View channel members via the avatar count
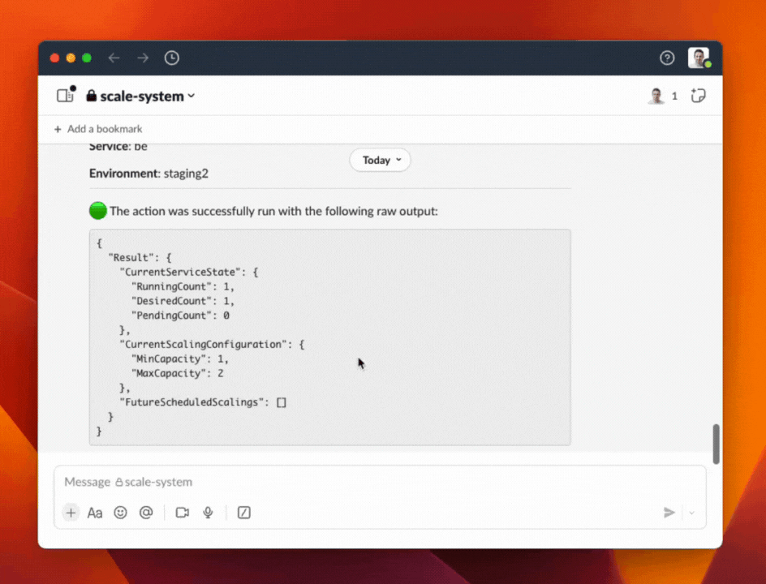This screenshot has width=766, height=584. tap(661, 96)
